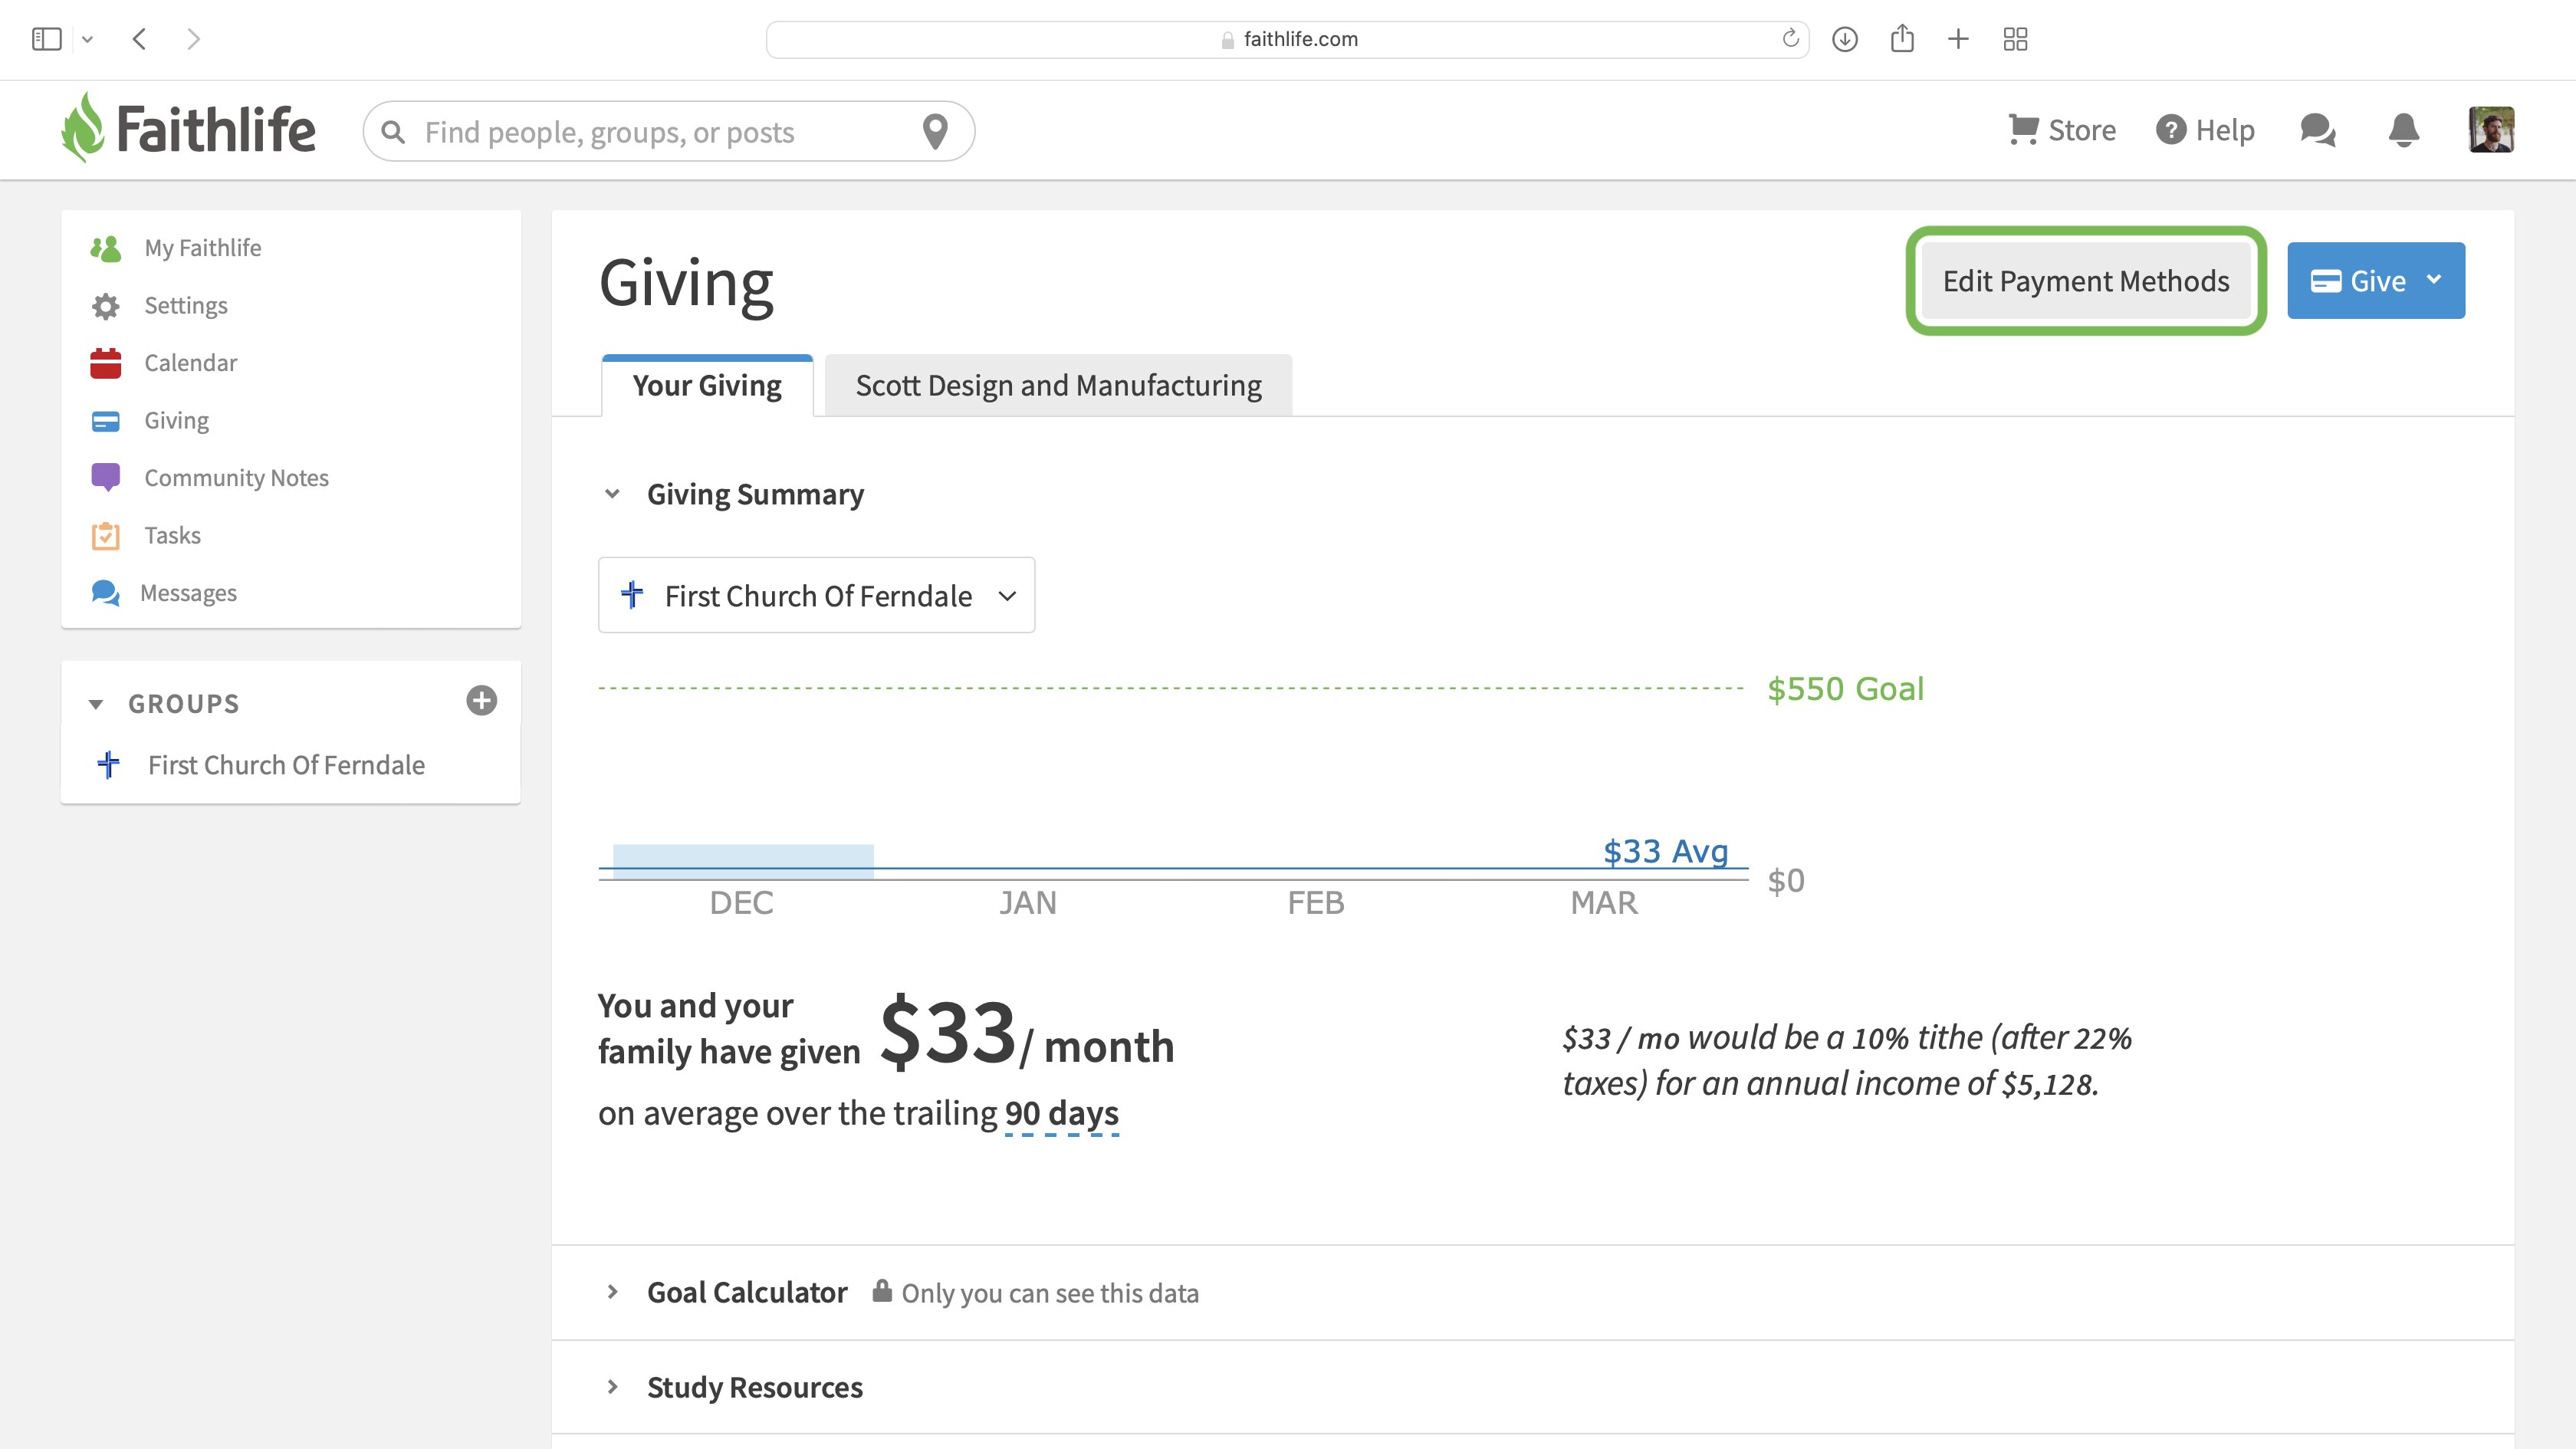The width and height of the screenshot is (2576, 1449).
Task: Open the Help link text
Action: click(x=2225, y=130)
